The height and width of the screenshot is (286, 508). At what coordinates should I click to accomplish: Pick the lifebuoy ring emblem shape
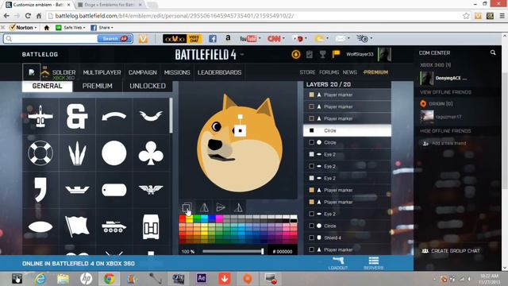[x=40, y=153]
